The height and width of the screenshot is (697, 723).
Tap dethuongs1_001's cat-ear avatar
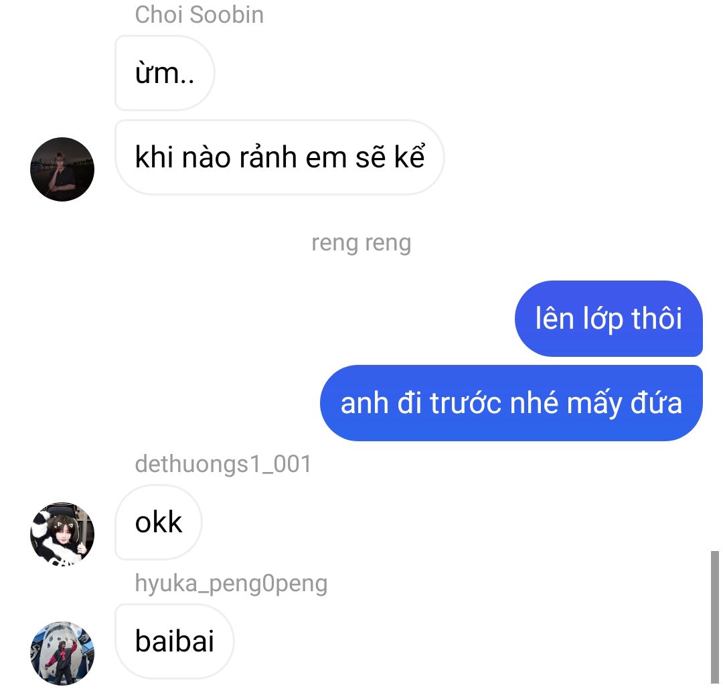pos(62,534)
